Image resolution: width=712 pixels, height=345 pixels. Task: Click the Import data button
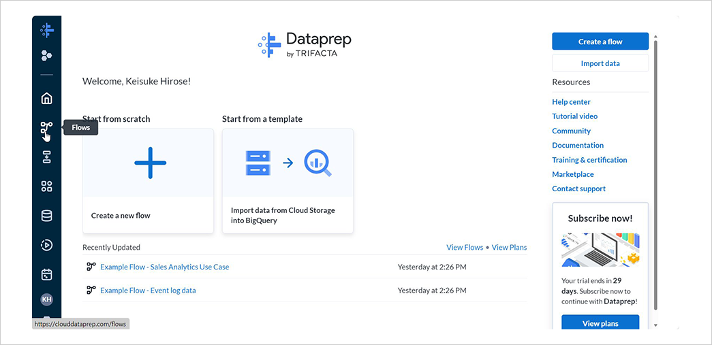(600, 63)
